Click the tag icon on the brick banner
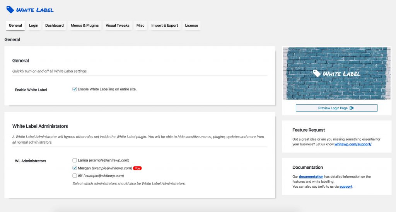 (317, 73)
